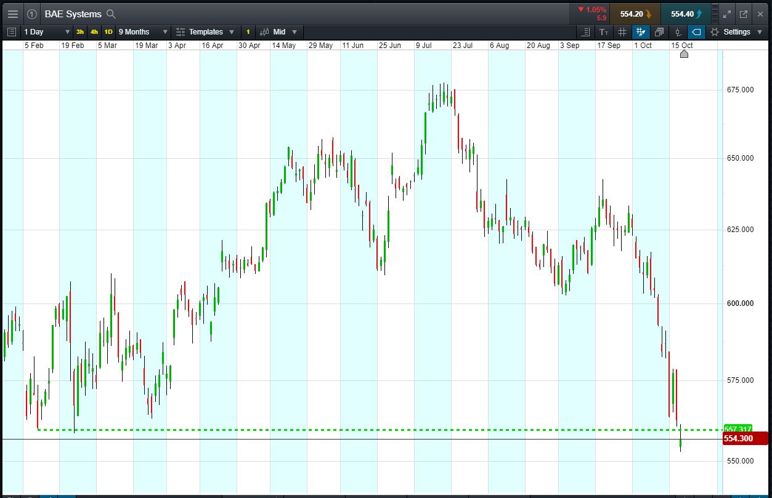772x498 pixels.
Task: Toggle the highlighted drawing tools button
Action: pos(641,32)
